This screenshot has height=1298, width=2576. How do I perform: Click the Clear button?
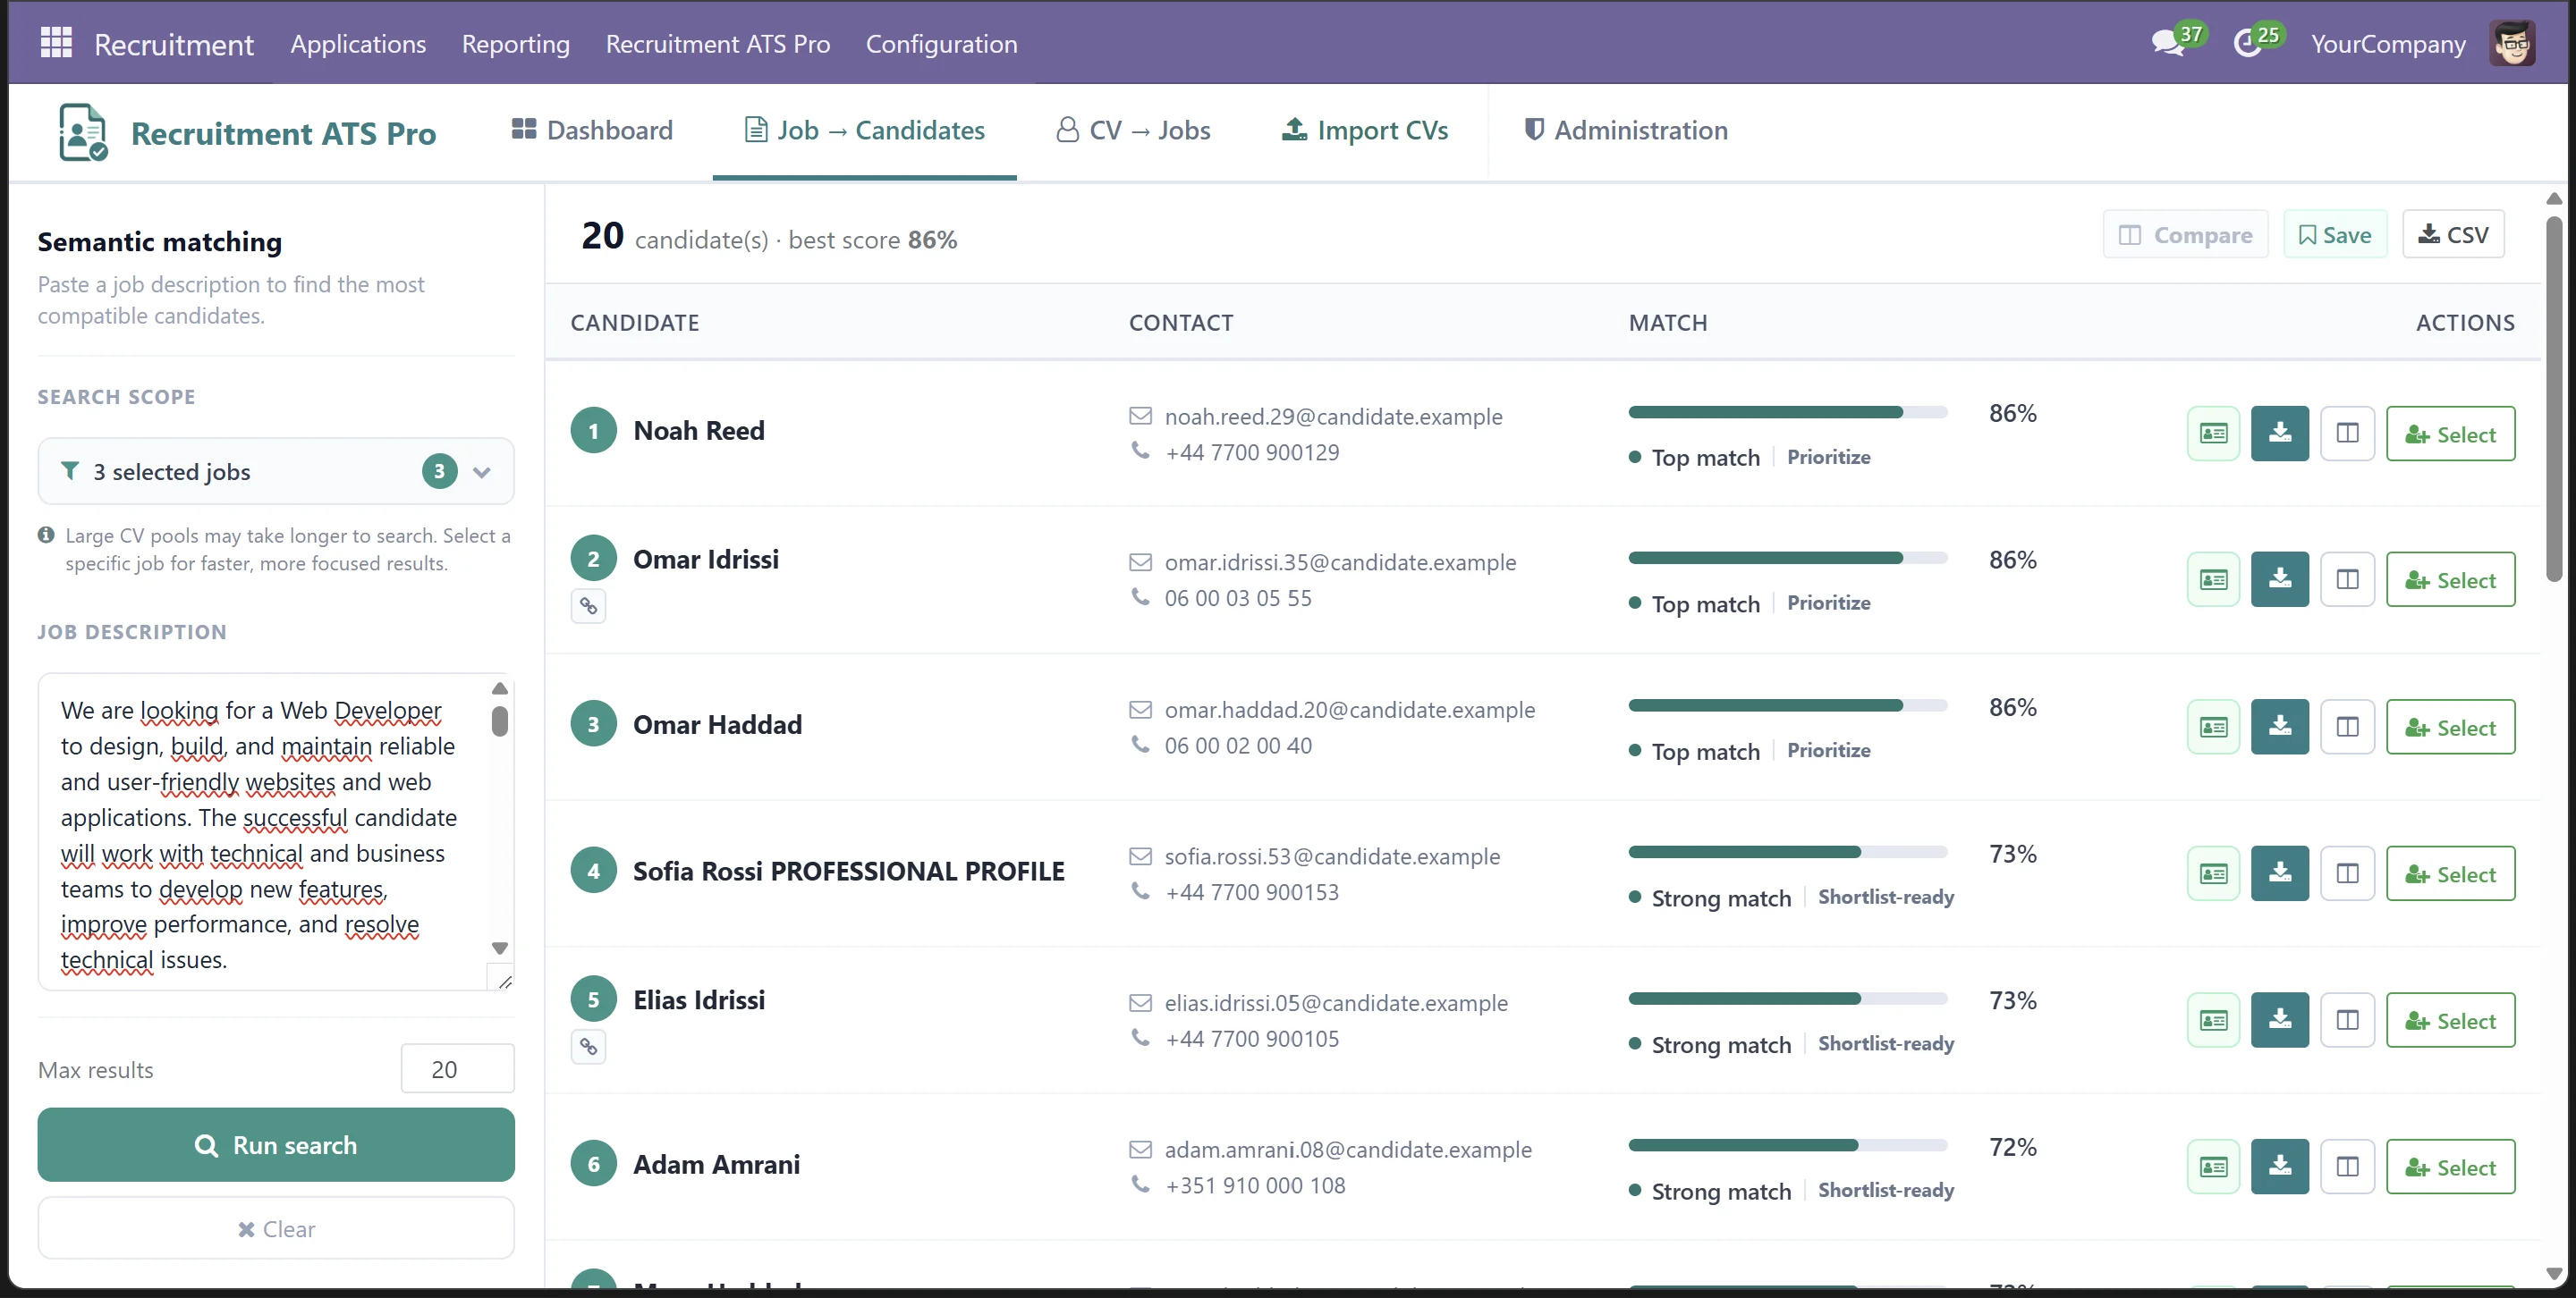point(276,1229)
